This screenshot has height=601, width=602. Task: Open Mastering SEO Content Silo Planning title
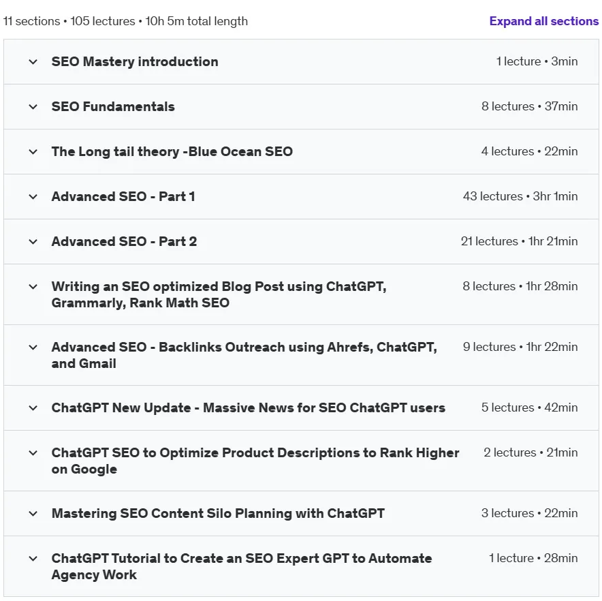218,513
